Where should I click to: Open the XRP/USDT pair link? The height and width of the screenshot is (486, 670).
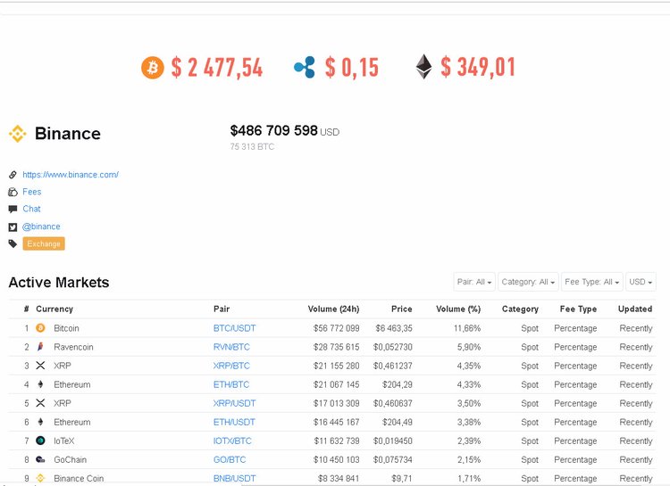point(235,403)
